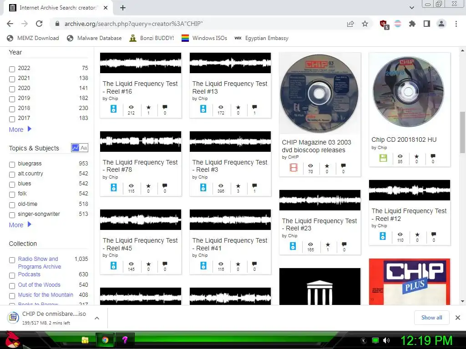Click the volume speaker tray icon
Screen dimensions: 466x349
pos(386,340)
